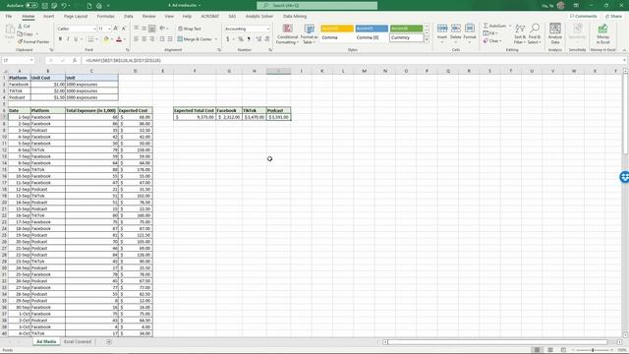Open the font size dropdown
The width and height of the screenshot is (629, 354).
(x=109, y=29)
